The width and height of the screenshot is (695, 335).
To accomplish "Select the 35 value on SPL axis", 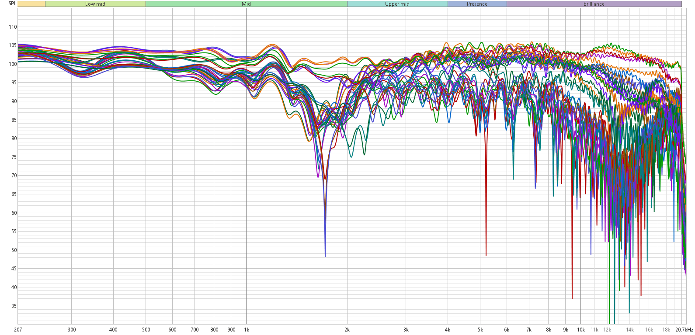I will [14, 306].
